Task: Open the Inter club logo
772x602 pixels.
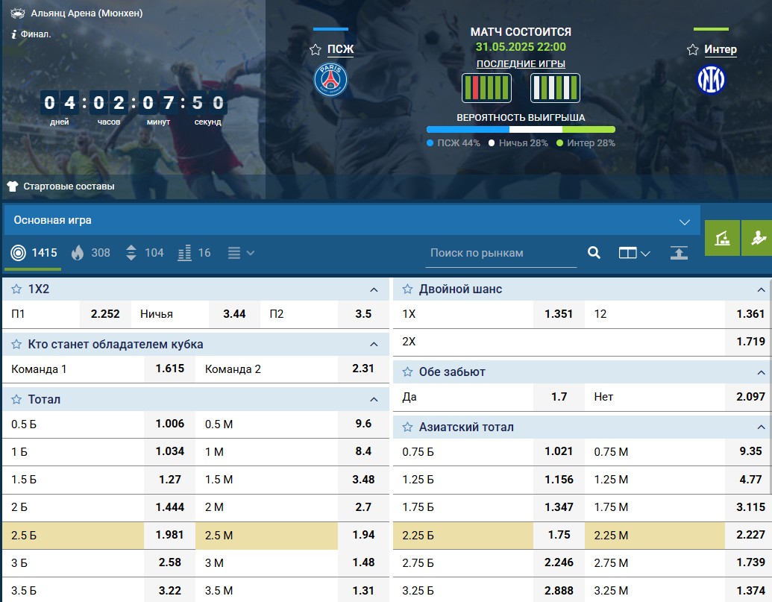Action: tap(711, 80)
